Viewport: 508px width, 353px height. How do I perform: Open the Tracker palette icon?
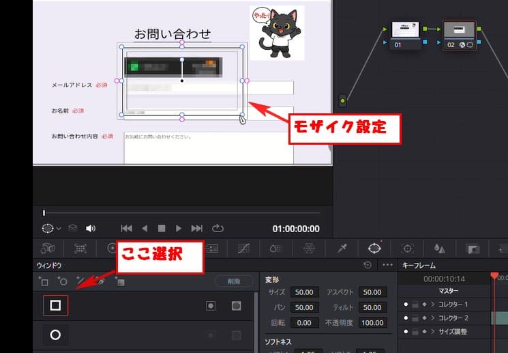[x=408, y=249]
